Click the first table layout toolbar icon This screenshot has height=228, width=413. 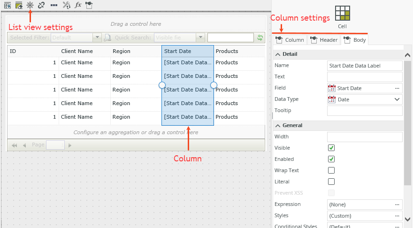tap(8, 5)
